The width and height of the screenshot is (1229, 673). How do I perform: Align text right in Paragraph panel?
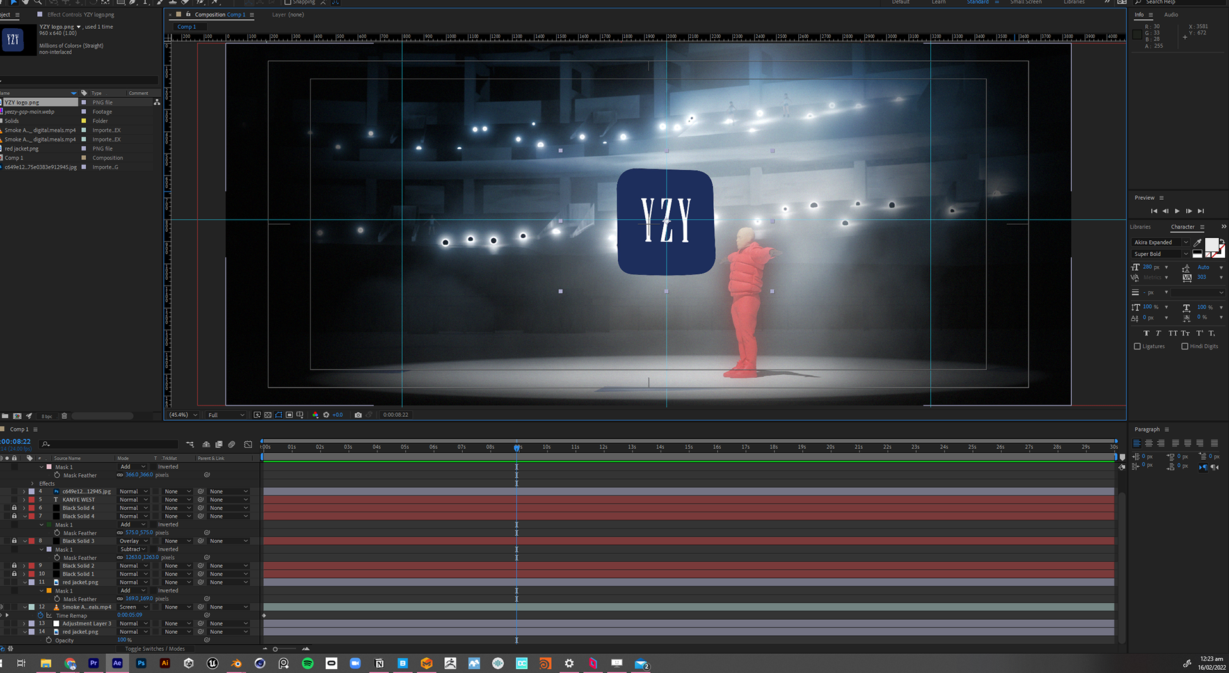(x=1161, y=443)
